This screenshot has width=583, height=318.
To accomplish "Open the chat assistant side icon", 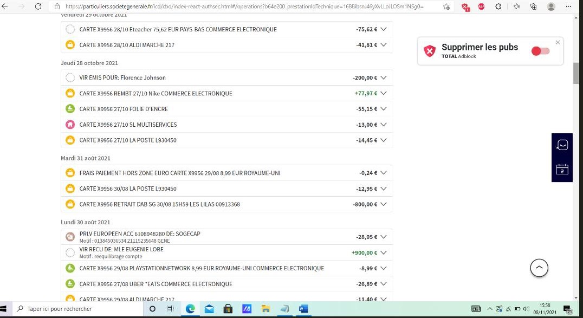I will point(562,145).
